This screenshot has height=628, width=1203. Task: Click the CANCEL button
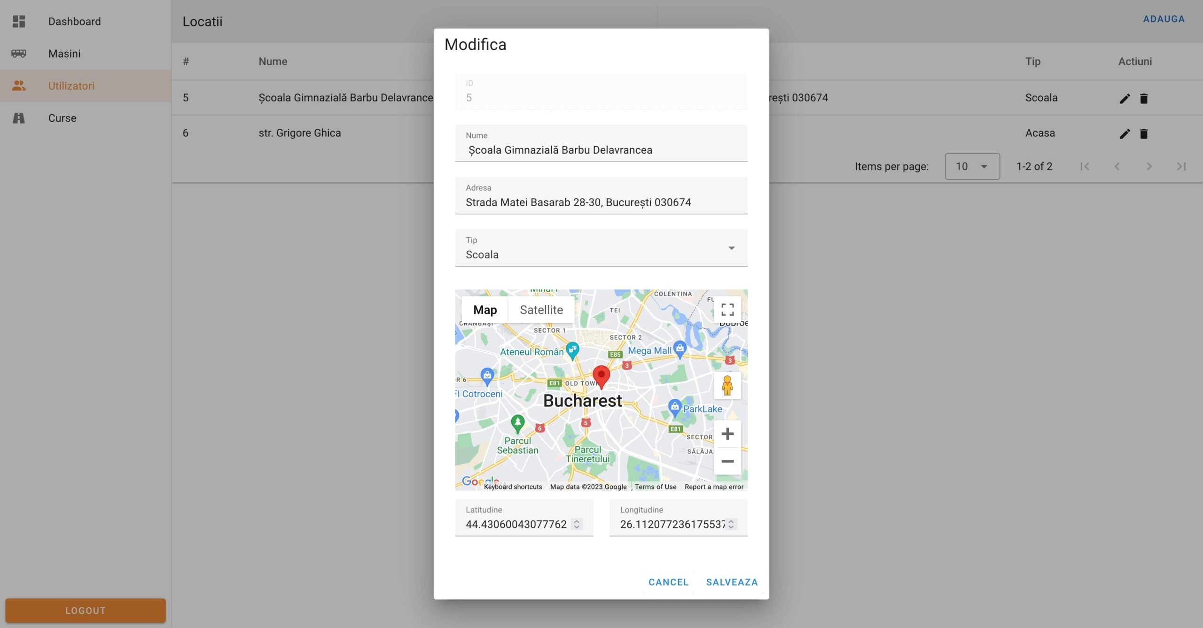pos(668,582)
